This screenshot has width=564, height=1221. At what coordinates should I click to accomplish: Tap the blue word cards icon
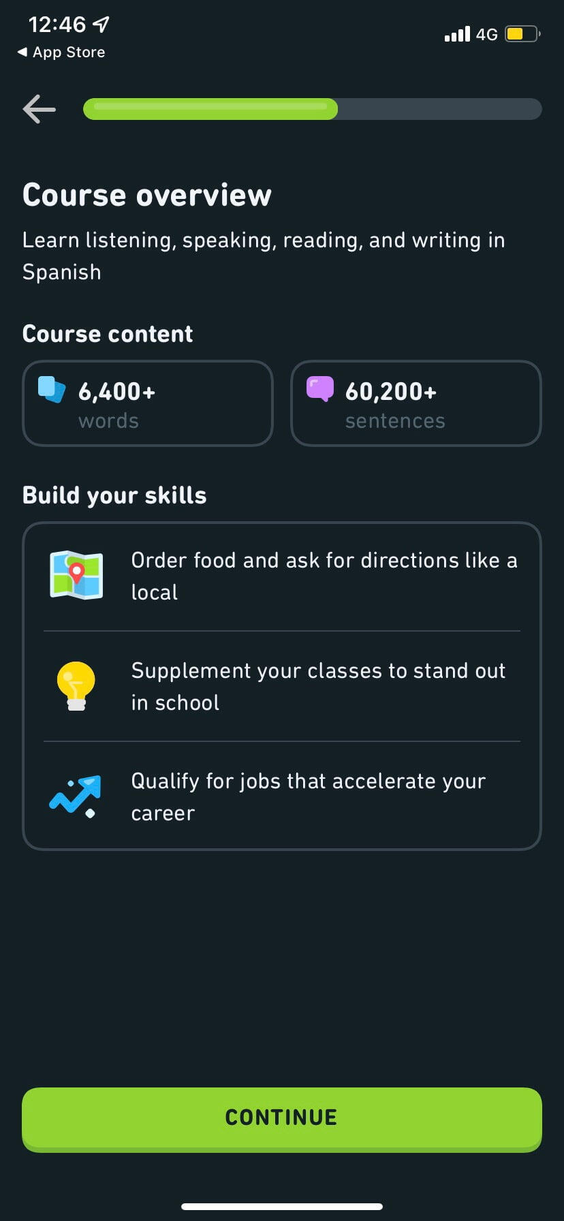(x=52, y=390)
